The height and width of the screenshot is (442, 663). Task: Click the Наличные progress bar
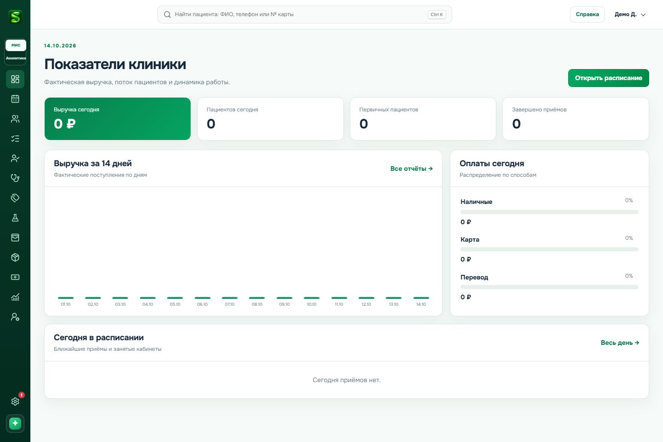[x=549, y=212]
